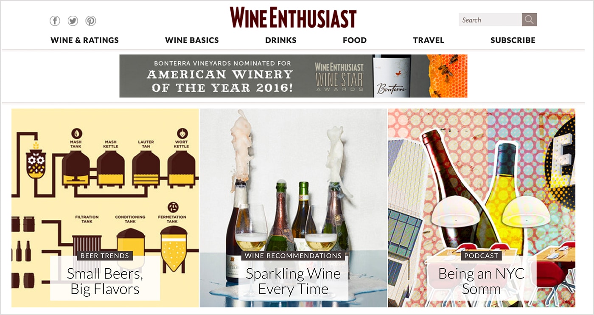The width and height of the screenshot is (594, 315).
Task: Click the Wine Enthusiast logo
Action: (x=293, y=17)
